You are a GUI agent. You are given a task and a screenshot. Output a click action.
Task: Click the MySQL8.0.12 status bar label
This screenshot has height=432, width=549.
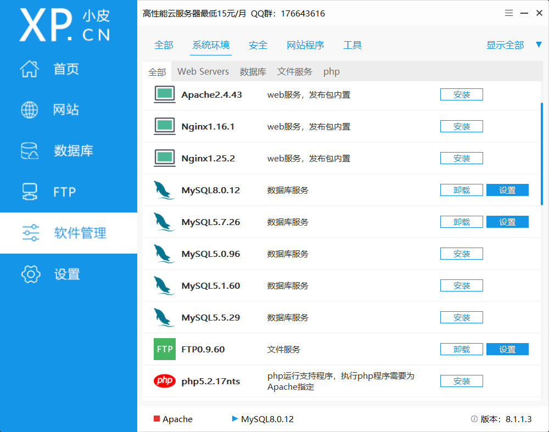tap(267, 419)
